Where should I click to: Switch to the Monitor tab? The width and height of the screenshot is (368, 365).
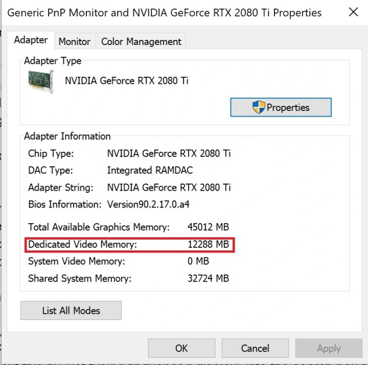point(74,41)
